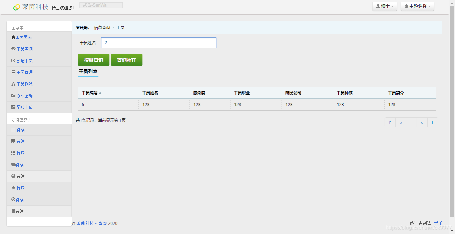The image size is (455, 234).
Task: Click the 莱茵科技人事部 footer link
Action: (91, 223)
